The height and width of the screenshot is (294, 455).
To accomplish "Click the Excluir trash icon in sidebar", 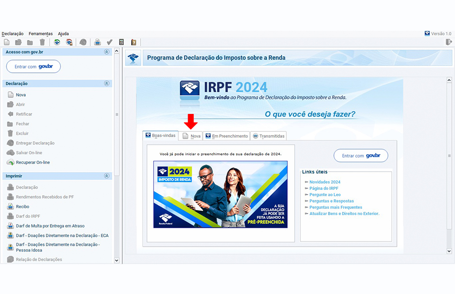I will (x=10, y=133).
